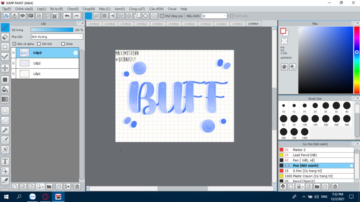Open brush settings gear for Pen [Nét mảnh]
Viewport: 360px width, 202px height.
click(x=351, y=166)
